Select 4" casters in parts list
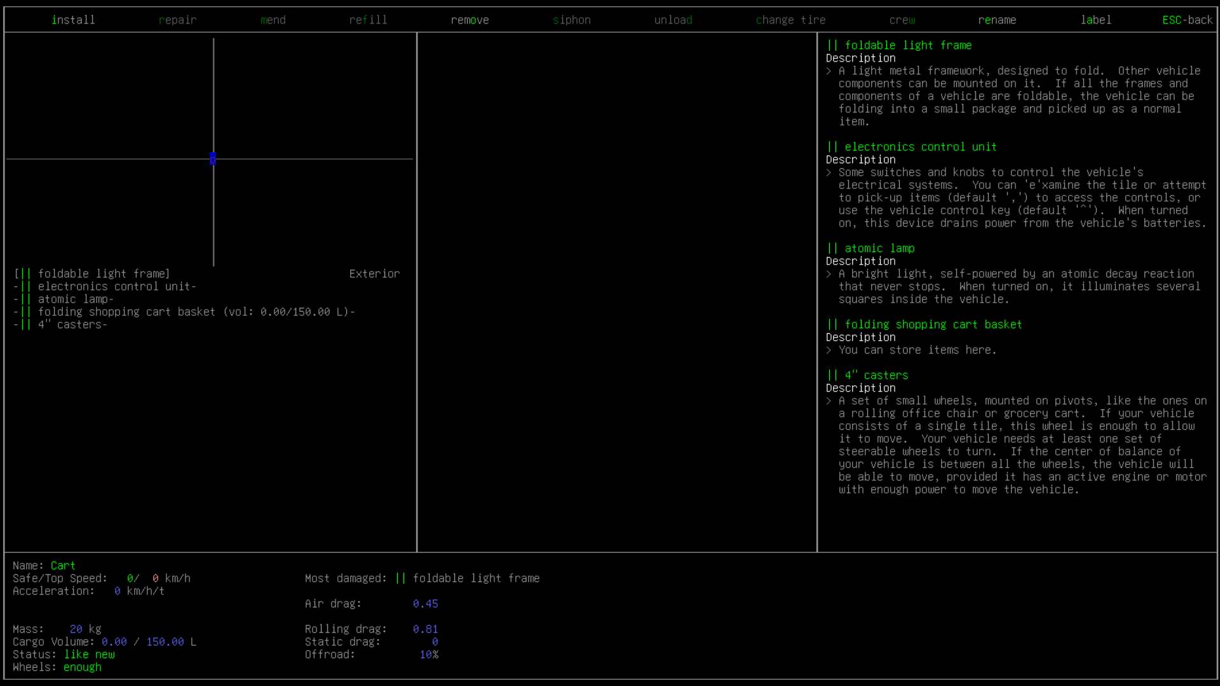 coord(70,324)
